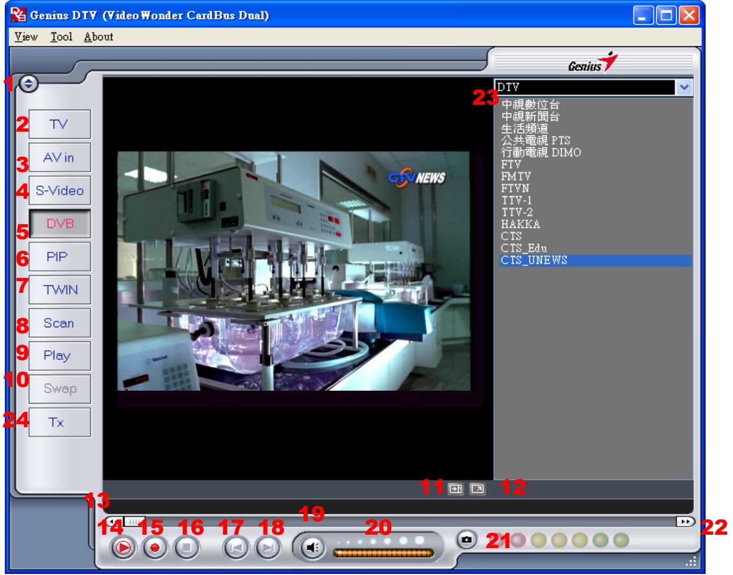This screenshot has height=575, width=733.
Task: Open the View menu
Action: pyautogui.click(x=26, y=37)
